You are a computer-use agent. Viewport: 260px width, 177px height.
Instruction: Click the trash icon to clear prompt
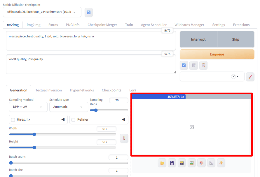tap(193, 65)
